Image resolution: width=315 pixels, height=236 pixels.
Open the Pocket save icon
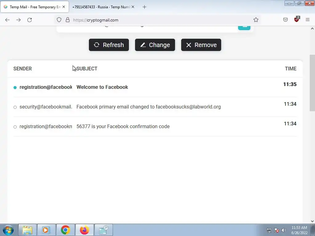pyautogui.click(x=285, y=20)
